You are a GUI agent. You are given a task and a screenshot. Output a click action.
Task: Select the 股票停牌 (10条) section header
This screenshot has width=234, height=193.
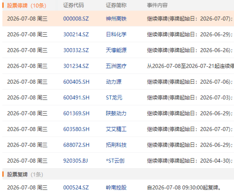[x=27, y=5]
